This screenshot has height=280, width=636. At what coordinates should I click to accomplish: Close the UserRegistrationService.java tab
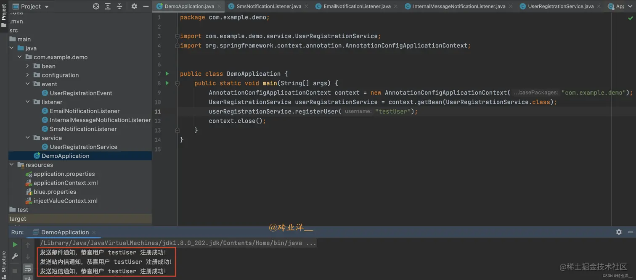click(599, 7)
